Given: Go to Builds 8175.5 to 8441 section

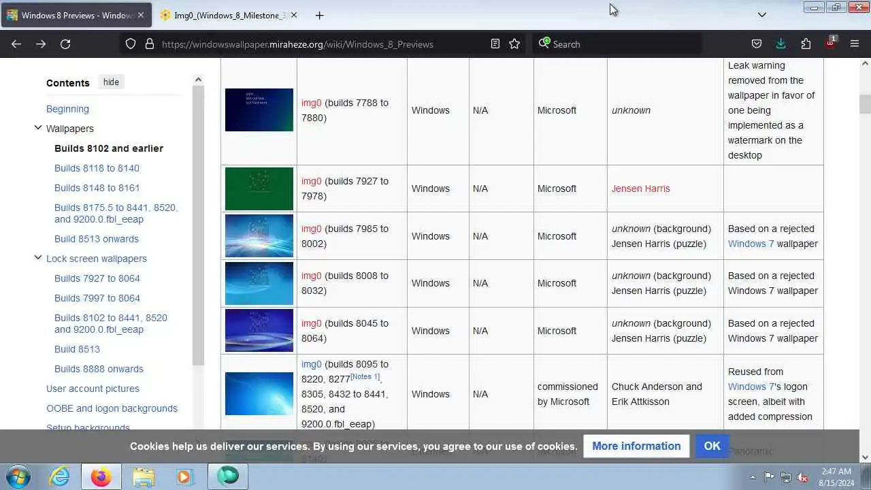Looking at the screenshot, I should (116, 213).
